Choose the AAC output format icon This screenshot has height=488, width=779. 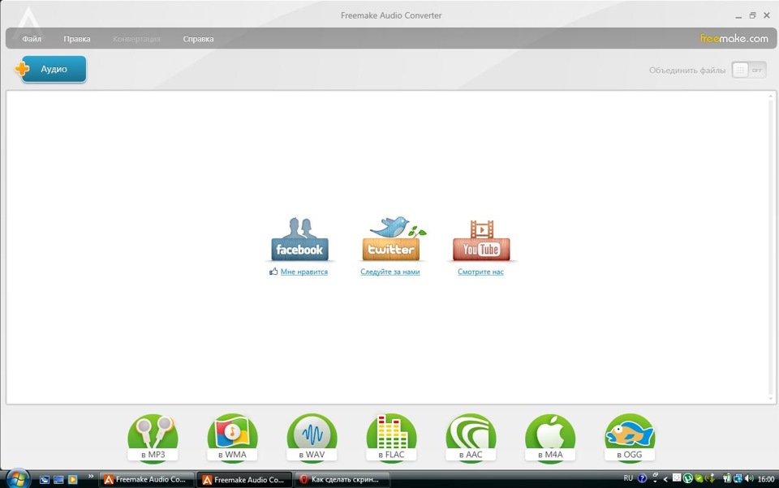point(471,439)
